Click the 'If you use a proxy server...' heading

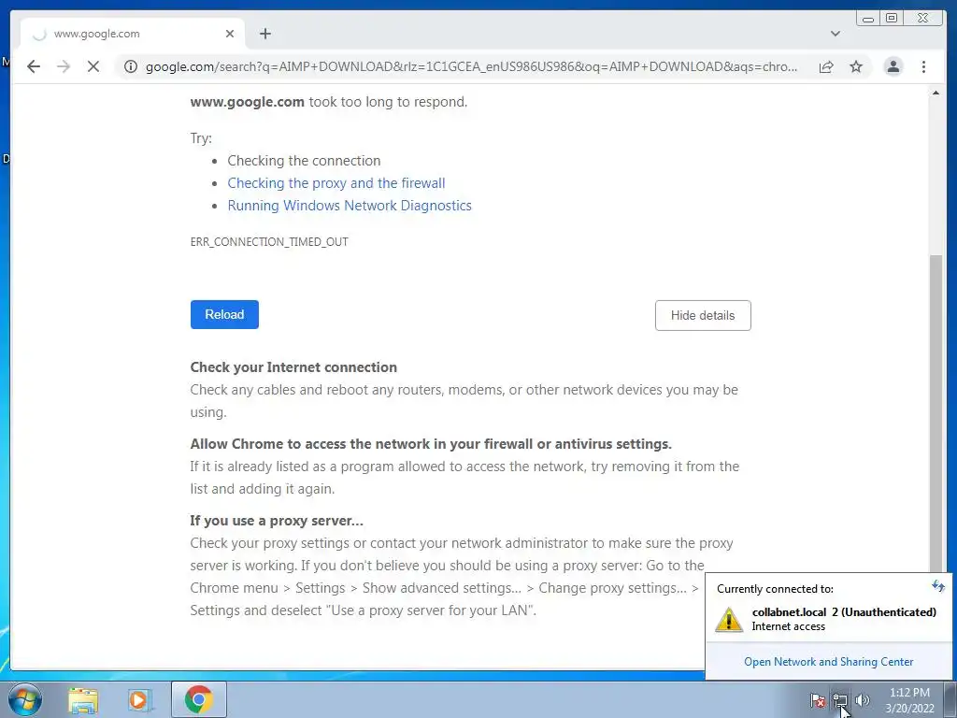(277, 521)
